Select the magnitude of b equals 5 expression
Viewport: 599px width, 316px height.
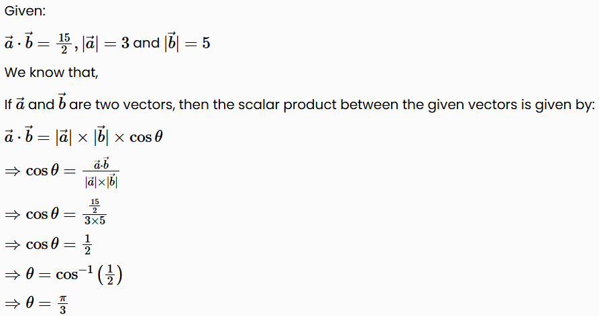pos(186,43)
